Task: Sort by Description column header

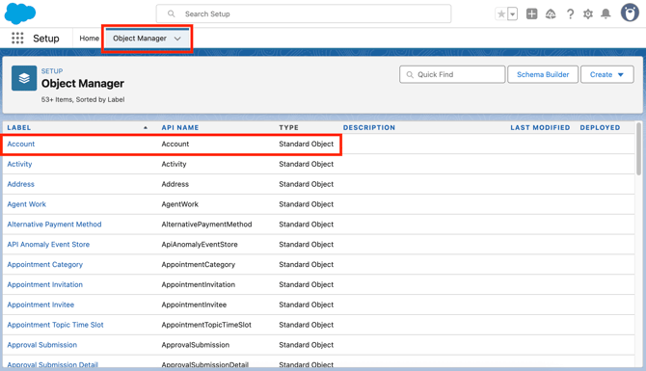Action: tap(369, 127)
